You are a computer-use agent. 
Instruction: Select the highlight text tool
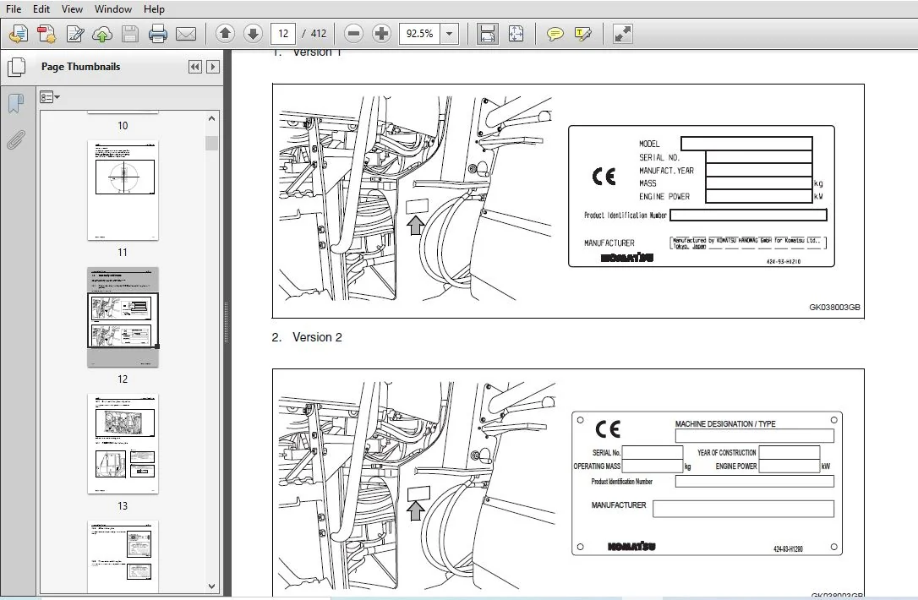tap(583, 34)
